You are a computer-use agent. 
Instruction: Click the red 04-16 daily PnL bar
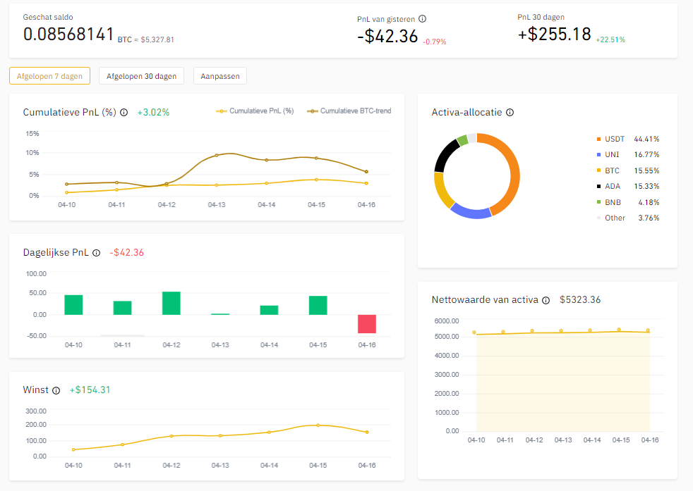tap(366, 323)
